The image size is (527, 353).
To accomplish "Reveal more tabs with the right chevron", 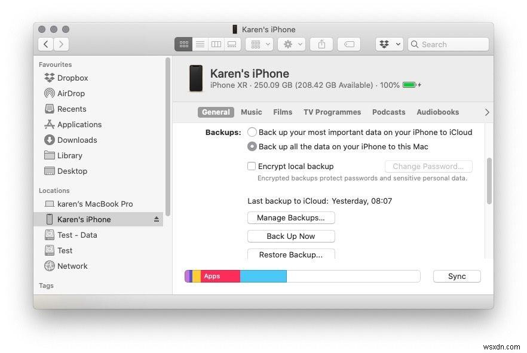I will coord(487,112).
